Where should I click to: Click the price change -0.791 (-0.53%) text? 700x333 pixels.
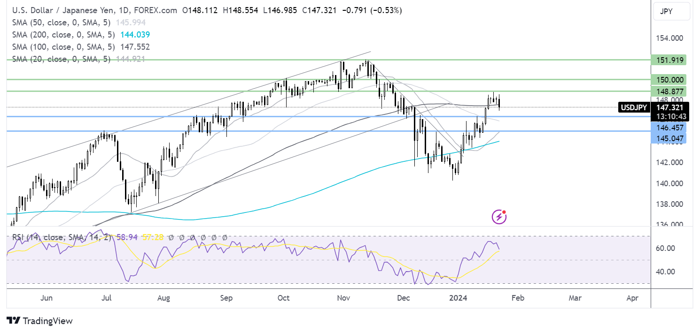[x=373, y=10]
